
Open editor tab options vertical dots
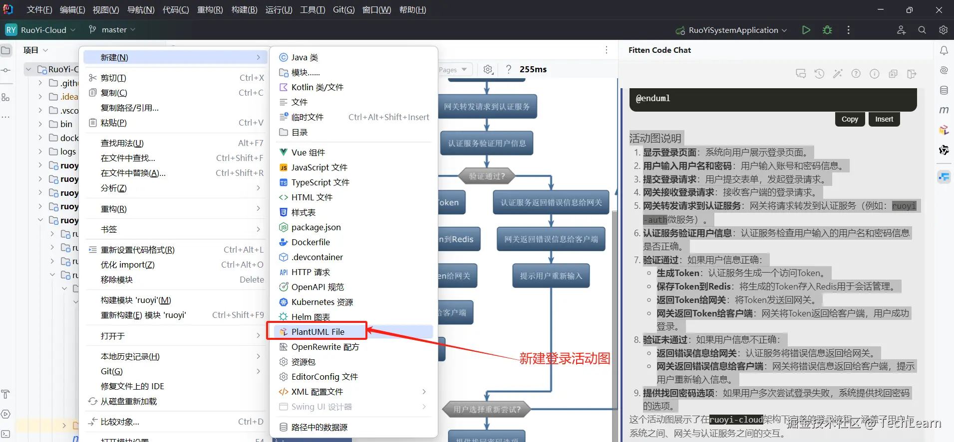(x=606, y=50)
